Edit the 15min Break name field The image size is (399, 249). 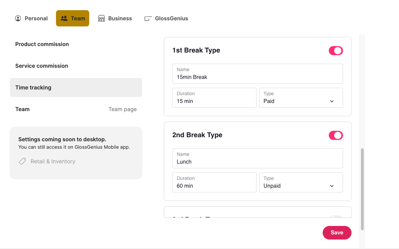tap(258, 74)
